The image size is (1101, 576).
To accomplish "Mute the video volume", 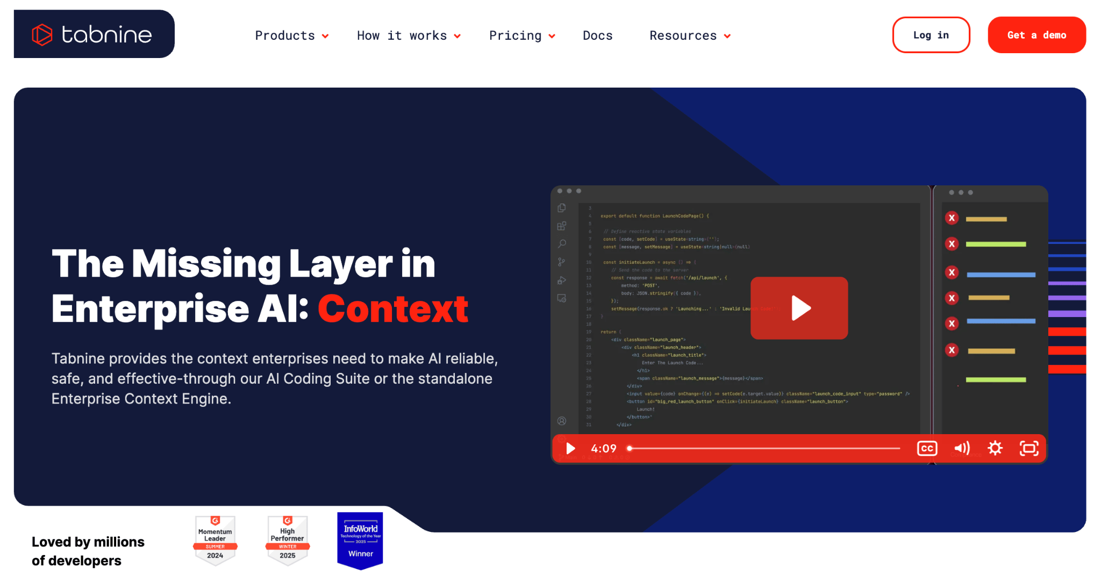I will tap(961, 448).
